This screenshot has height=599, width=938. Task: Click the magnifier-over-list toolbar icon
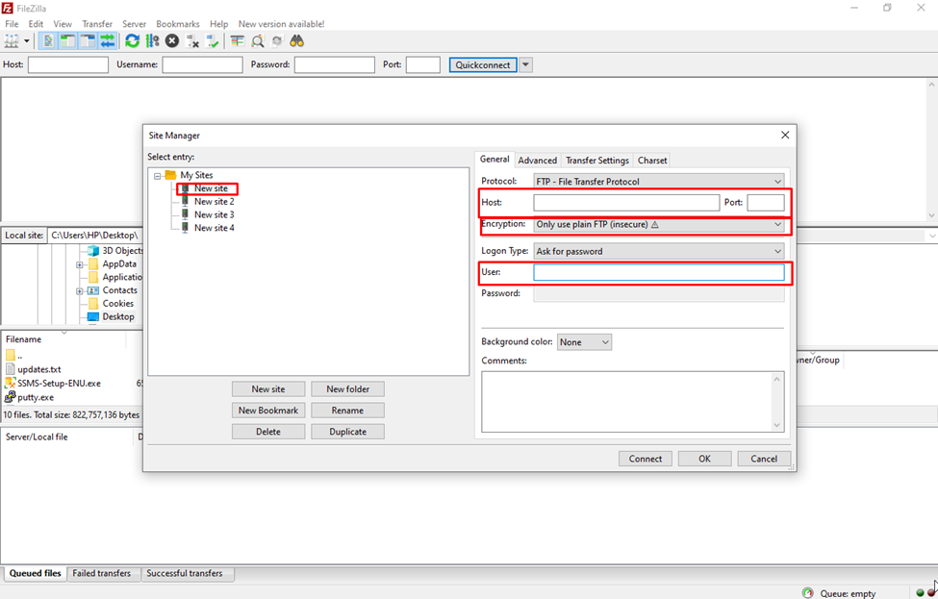pyautogui.click(x=258, y=41)
